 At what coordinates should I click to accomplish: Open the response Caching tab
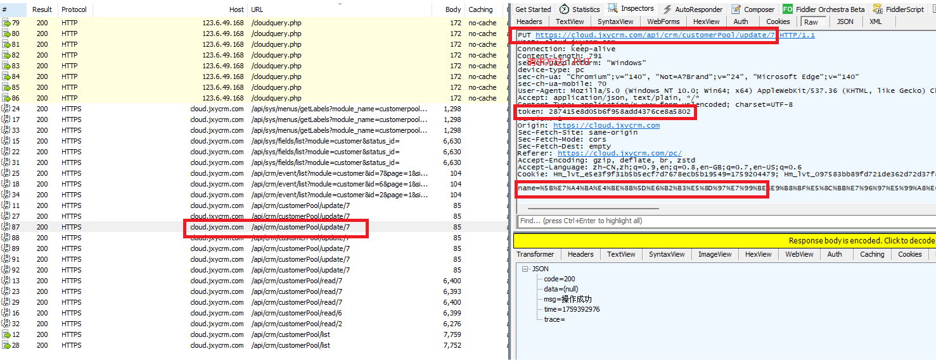point(872,254)
